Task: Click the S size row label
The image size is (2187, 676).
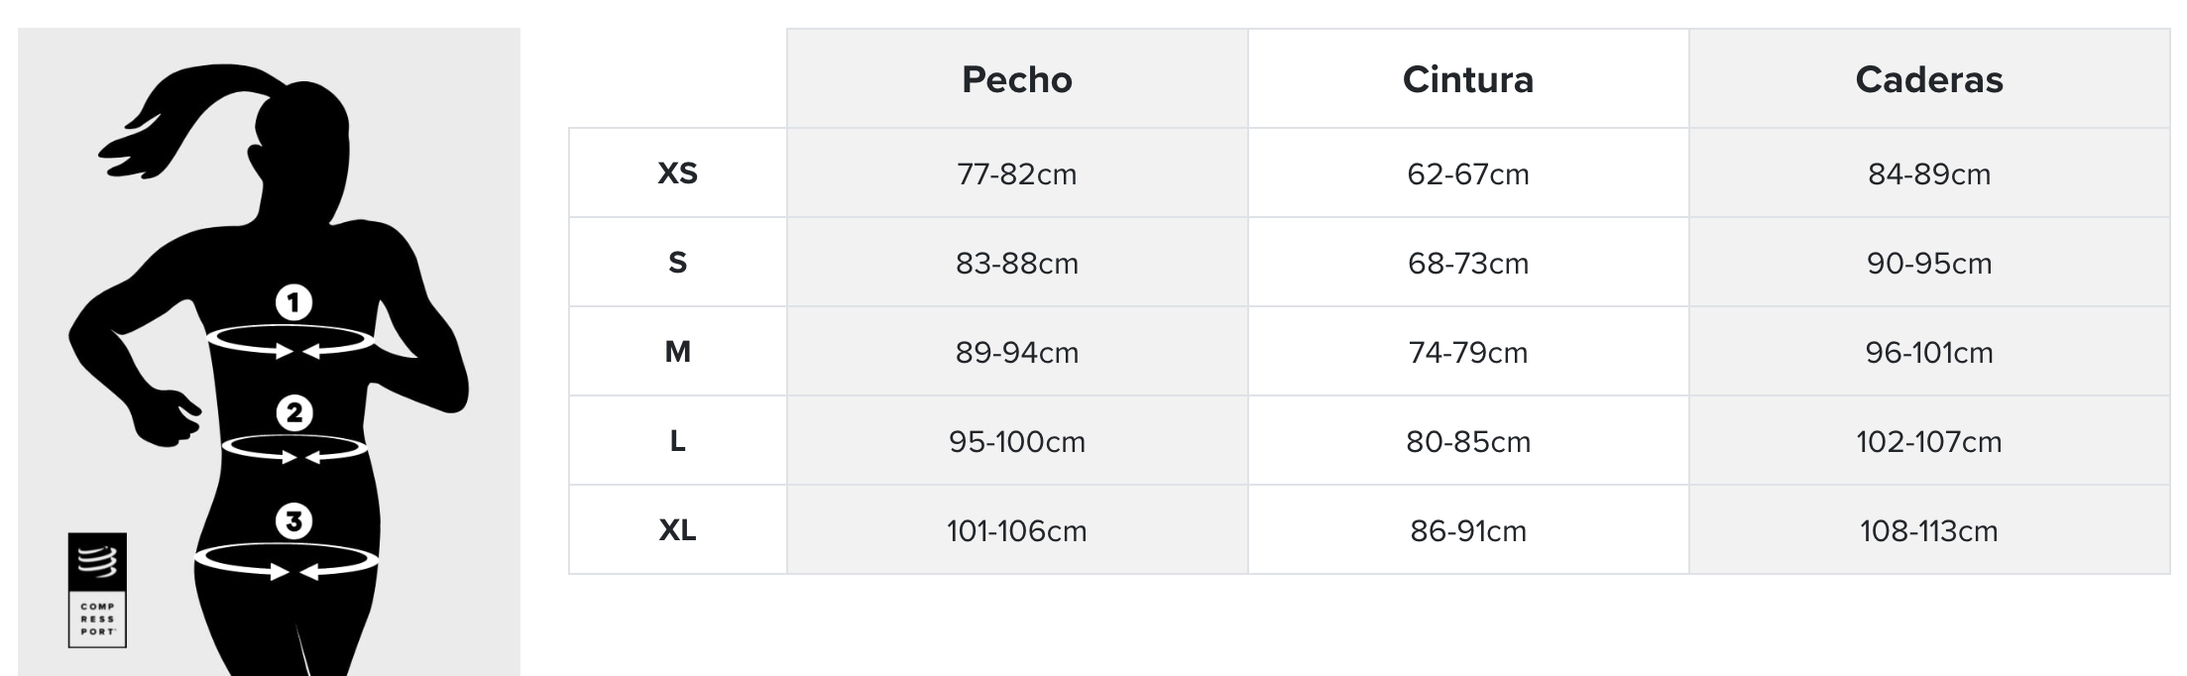Action: point(678,263)
